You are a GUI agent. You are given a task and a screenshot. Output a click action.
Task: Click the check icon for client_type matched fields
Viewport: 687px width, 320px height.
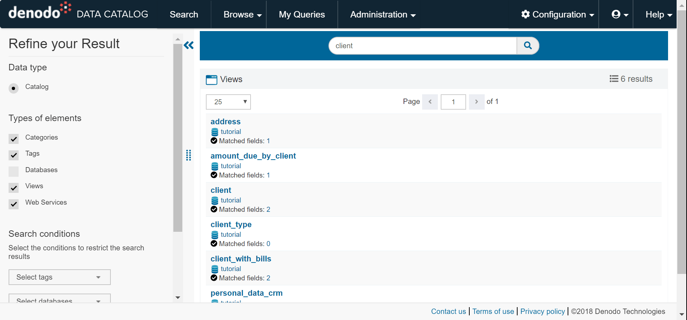coord(214,244)
